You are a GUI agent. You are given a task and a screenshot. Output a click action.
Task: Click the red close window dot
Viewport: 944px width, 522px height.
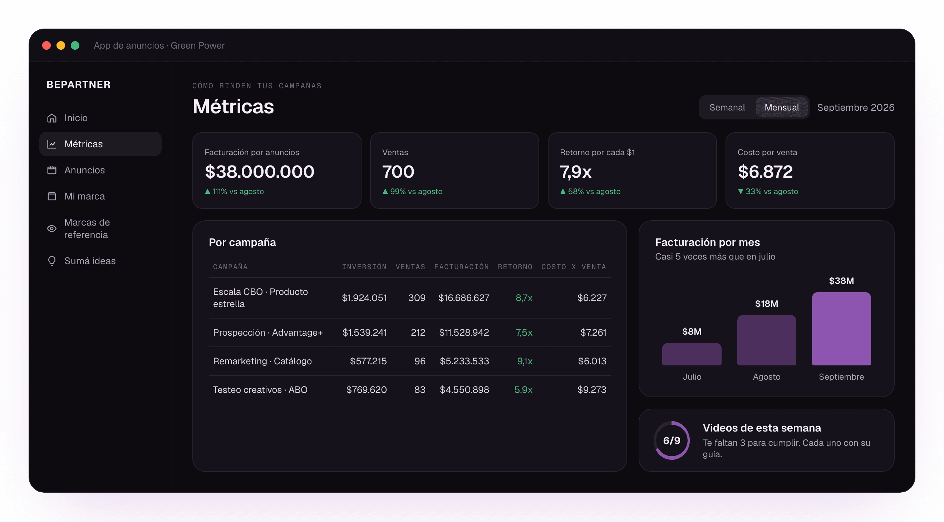[46, 45]
